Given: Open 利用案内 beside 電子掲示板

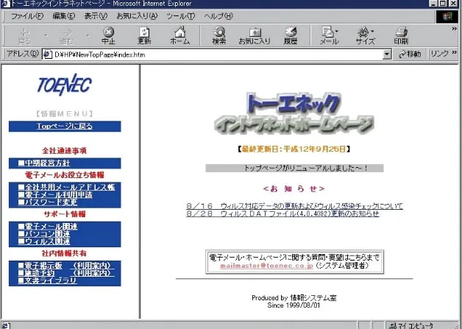Looking at the screenshot, I should [92, 266].
